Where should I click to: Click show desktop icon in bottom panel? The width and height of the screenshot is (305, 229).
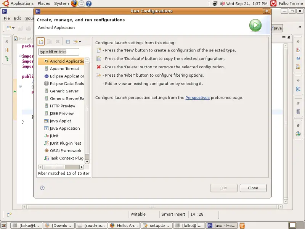(x=4, y=226)
